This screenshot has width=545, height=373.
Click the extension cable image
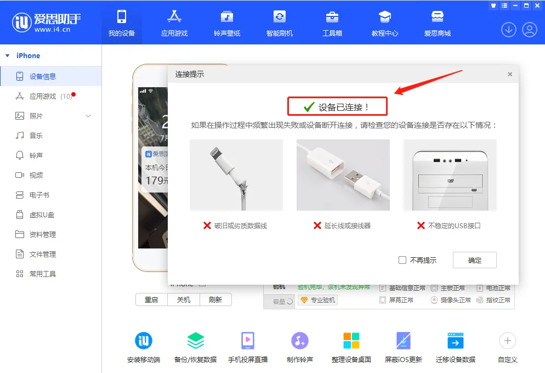(x=343, y=175)
